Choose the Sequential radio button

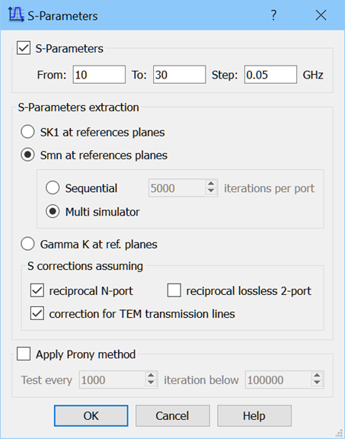coord(53,187)
